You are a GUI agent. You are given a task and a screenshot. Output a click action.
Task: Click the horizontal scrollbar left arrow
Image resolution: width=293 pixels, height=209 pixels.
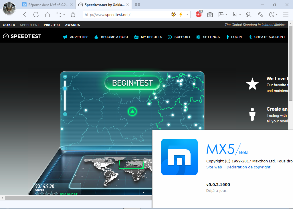2,197
